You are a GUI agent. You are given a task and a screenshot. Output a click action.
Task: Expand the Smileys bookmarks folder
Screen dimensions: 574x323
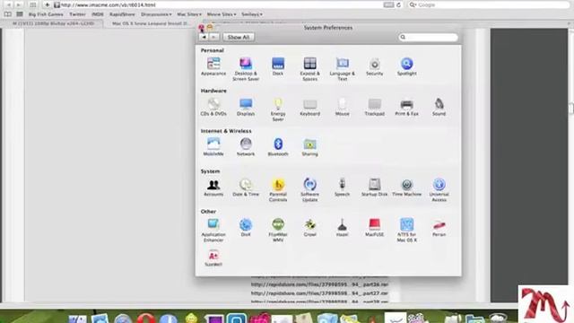(x=252, y=14)
